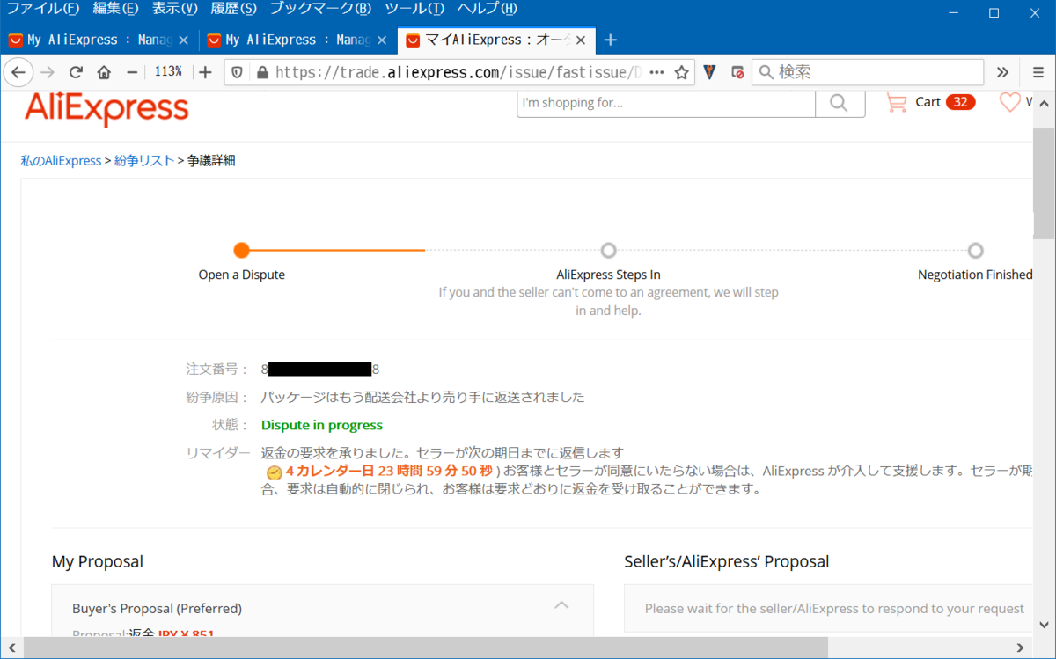Zoom in with the plus button

[x=205, y=72]
